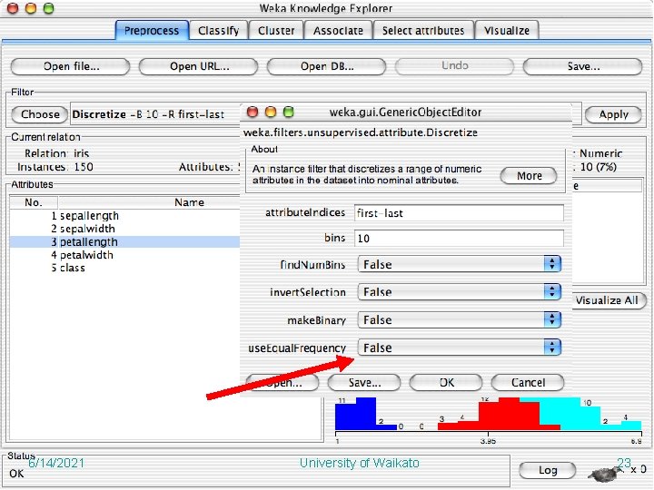Edit the attributeIndices field
The width and height of the screenshot is (654, 490).
point(459,213)
